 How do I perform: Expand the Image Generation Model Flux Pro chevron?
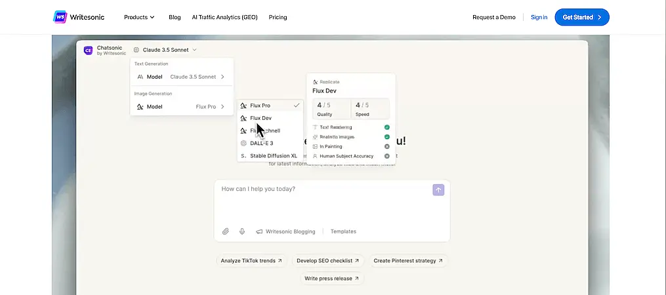pos(222,107)
